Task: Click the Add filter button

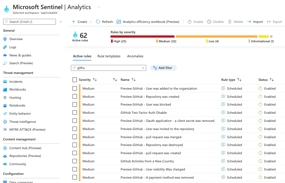Action: [x=163, y=68]
